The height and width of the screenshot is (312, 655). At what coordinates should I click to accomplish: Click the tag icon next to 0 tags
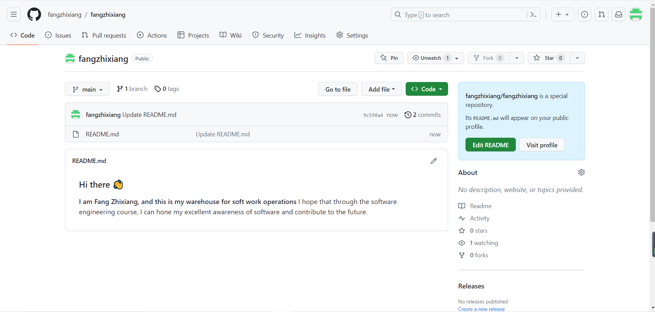(158, 89)
